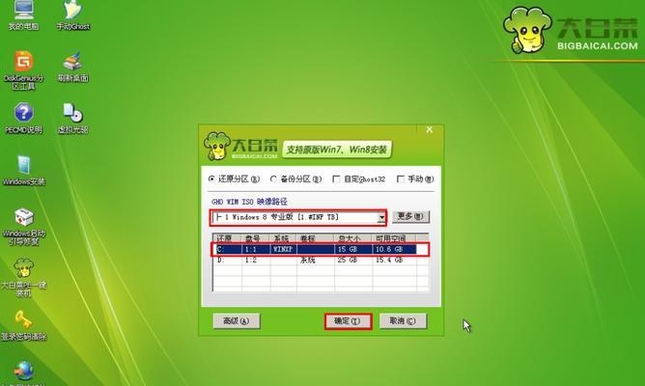The height and width of the screenshot is (386, 645).
Task: Select the 还原分区(R) radio button
Action: (234, 179)
